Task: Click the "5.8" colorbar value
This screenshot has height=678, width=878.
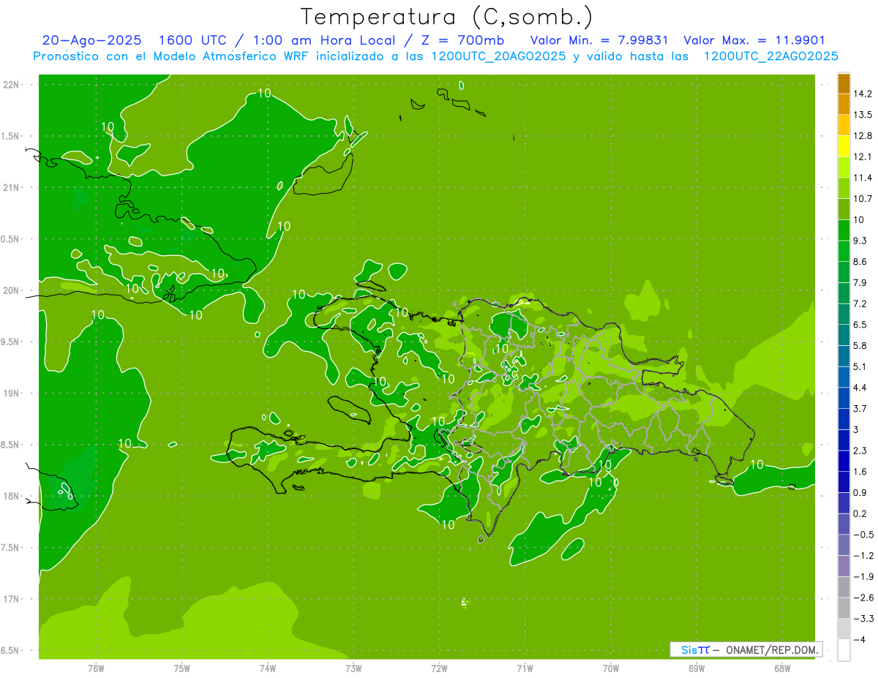Action: [x=860, y=345]
